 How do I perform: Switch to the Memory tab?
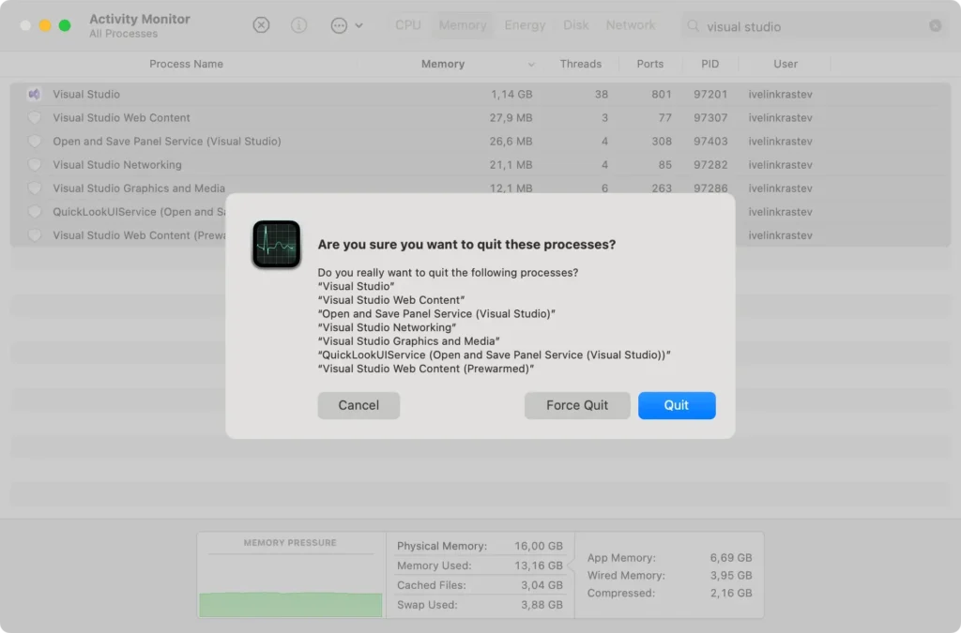463,25
